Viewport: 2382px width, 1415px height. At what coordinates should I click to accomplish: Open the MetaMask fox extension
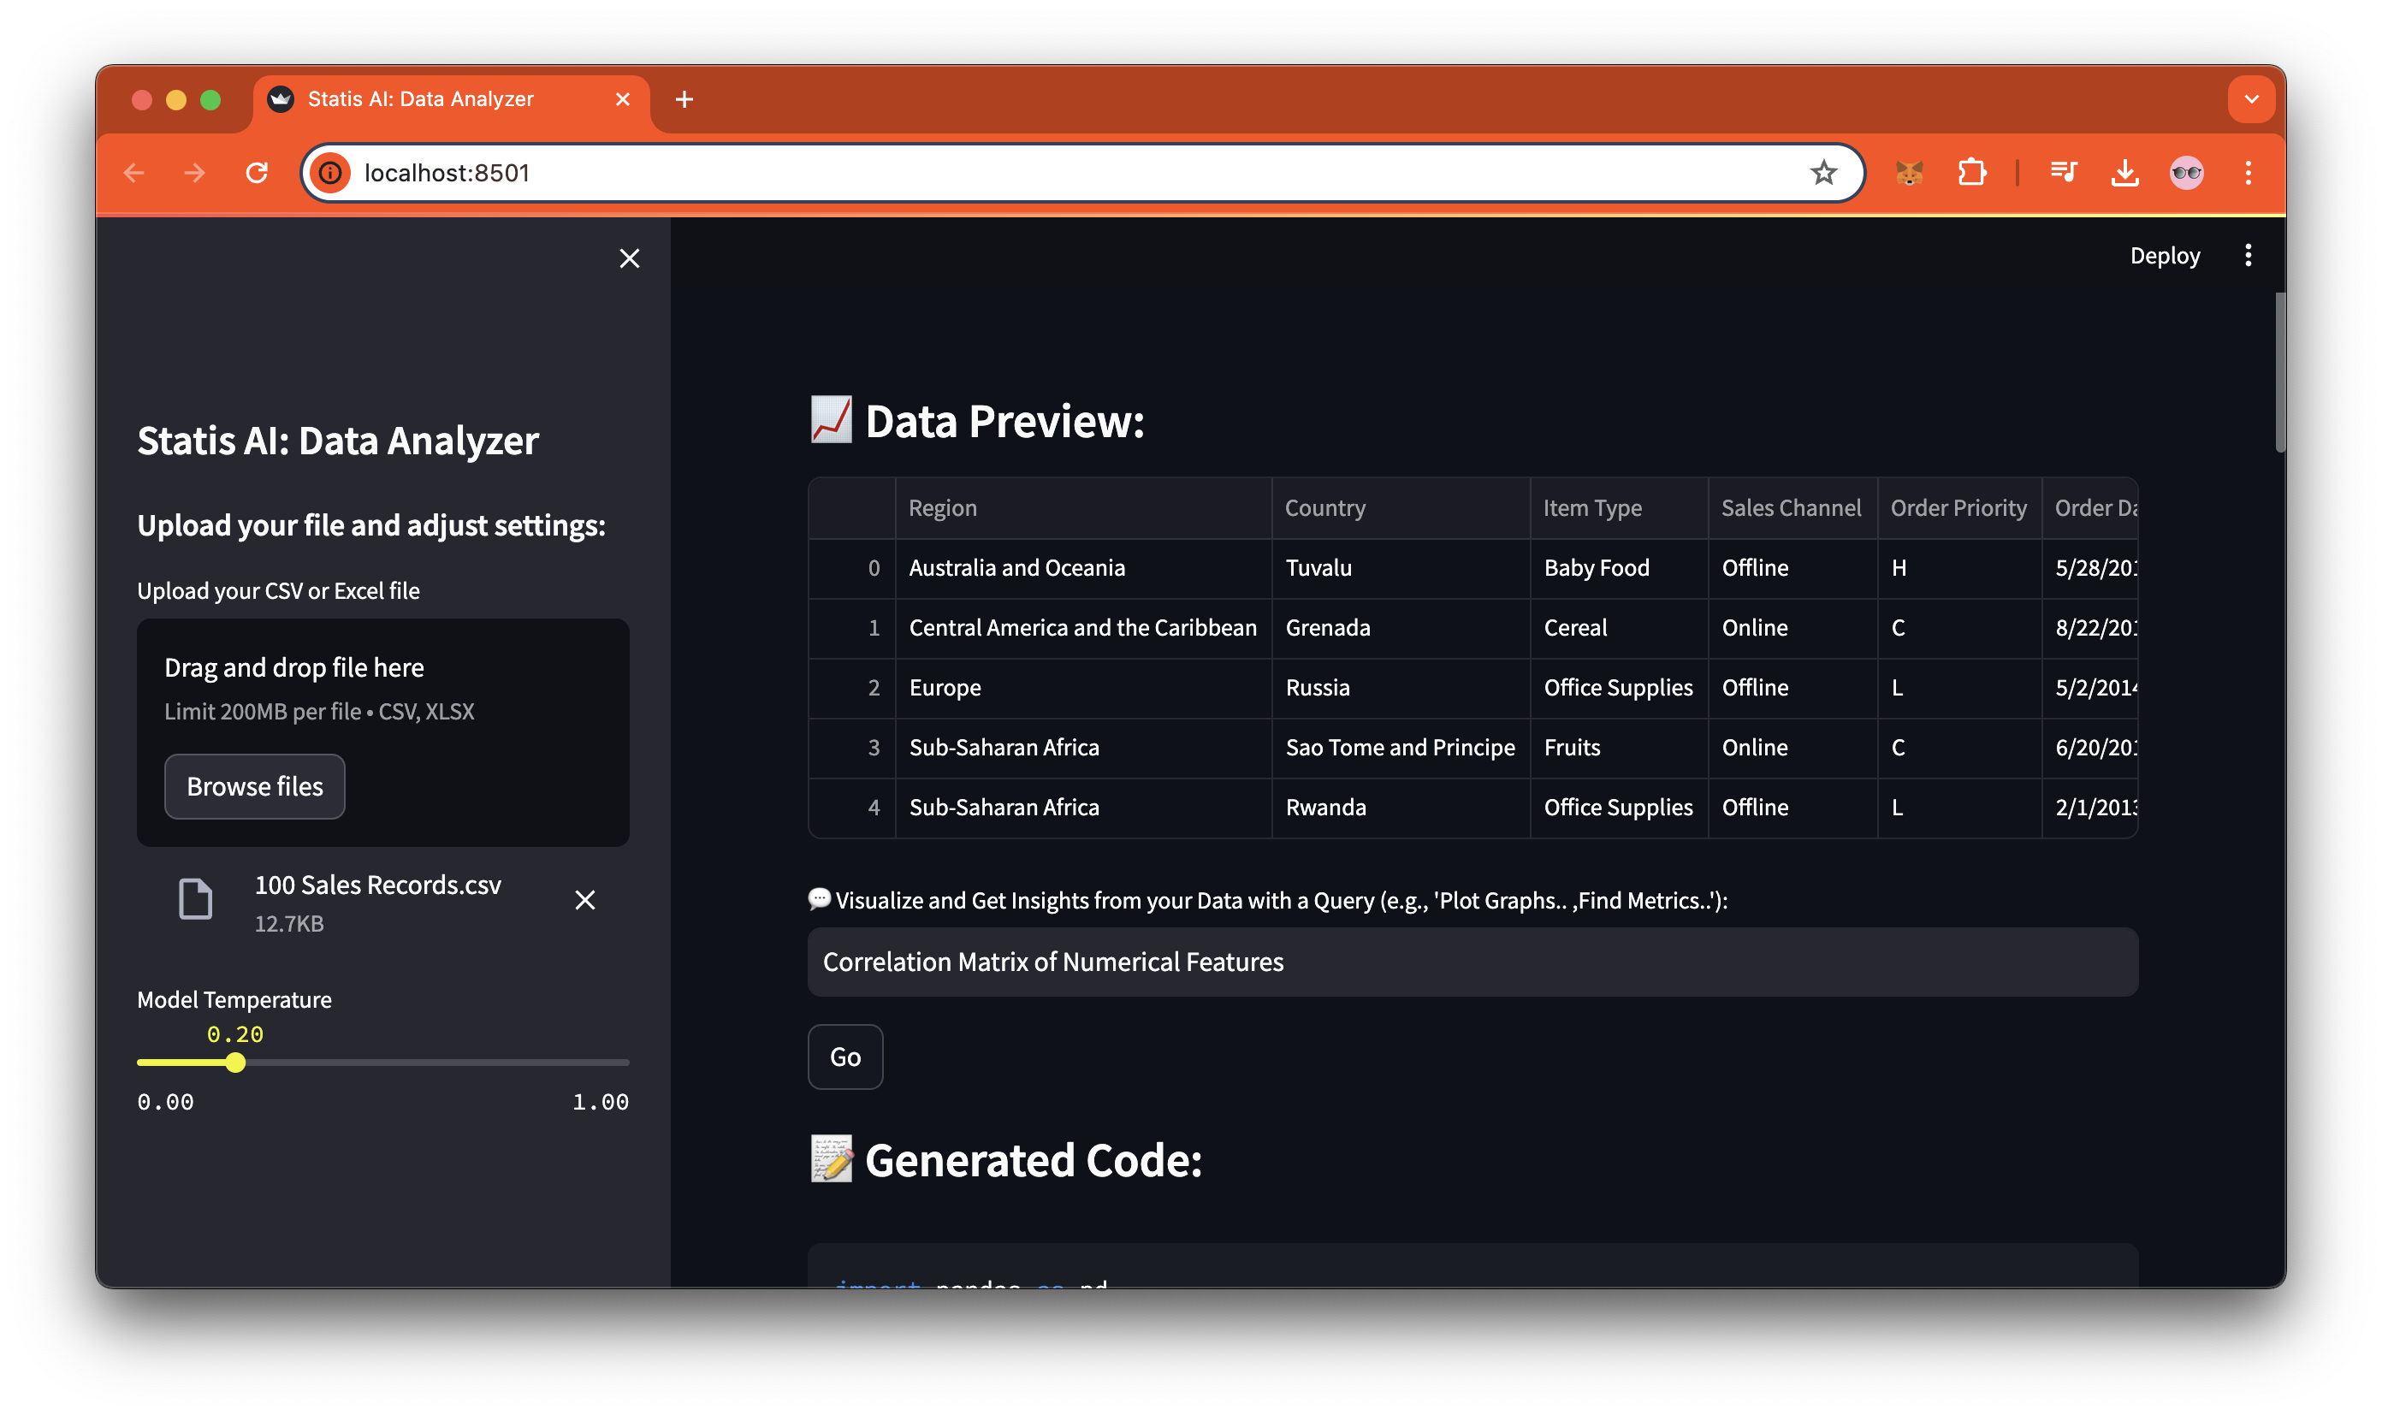[1909, 173]
